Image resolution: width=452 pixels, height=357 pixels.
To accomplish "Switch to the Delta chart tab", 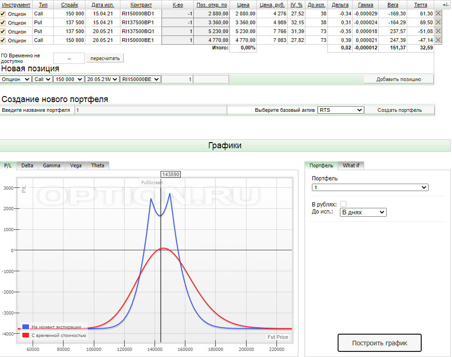I will pos(27,165).
